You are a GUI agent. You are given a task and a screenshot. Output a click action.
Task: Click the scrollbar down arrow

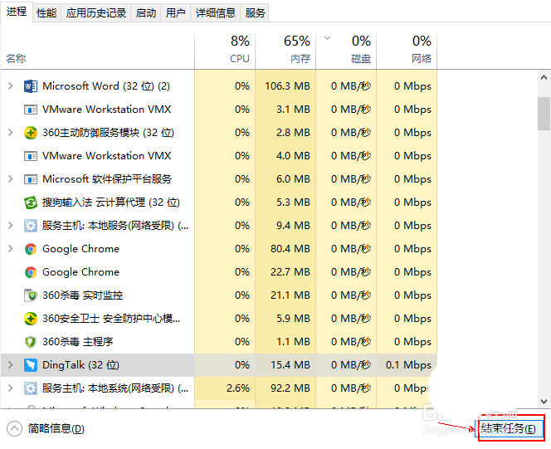tap(544, 401)
